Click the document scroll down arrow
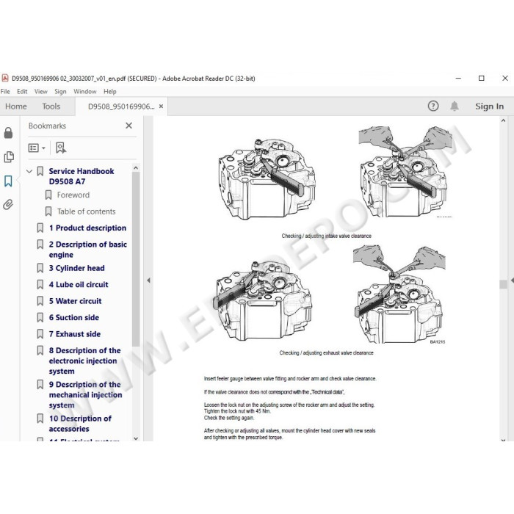 (x=503, y=440)
